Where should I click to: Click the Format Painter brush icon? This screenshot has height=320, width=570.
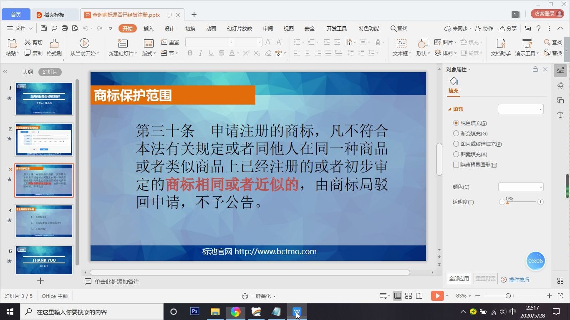54,43
